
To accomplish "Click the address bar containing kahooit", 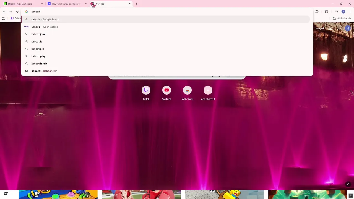I will [x=167, y=12].
